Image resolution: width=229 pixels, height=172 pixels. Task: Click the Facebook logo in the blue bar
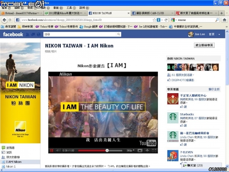tap(13, 34)
